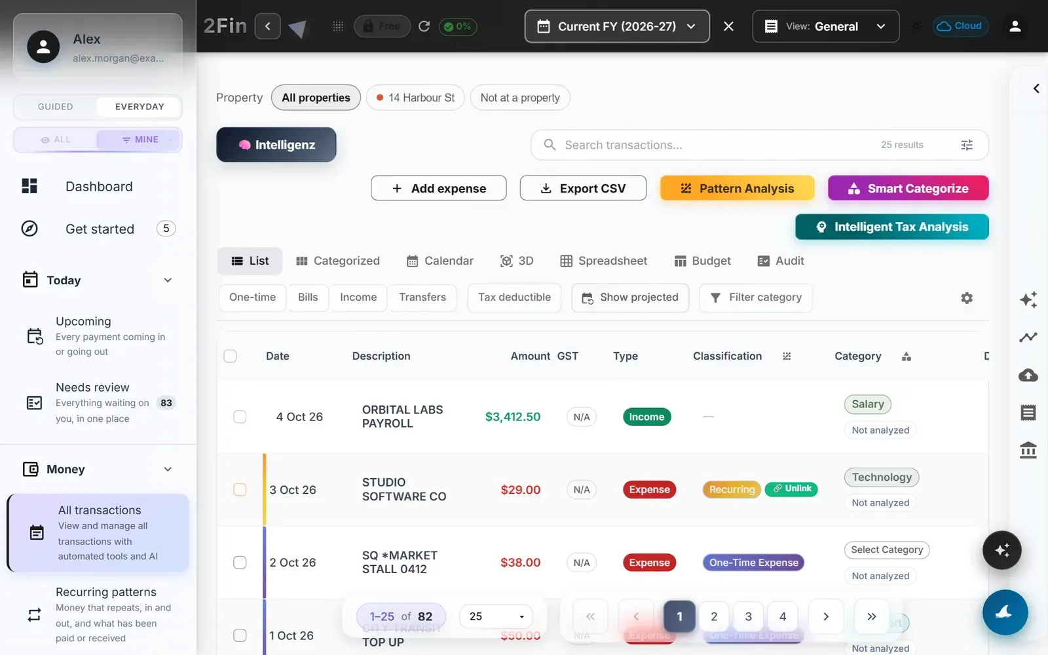1048x655 pixels.
Task: Select the 1 Oct 26 row checkbox
Action: click(x=240, y=635)
